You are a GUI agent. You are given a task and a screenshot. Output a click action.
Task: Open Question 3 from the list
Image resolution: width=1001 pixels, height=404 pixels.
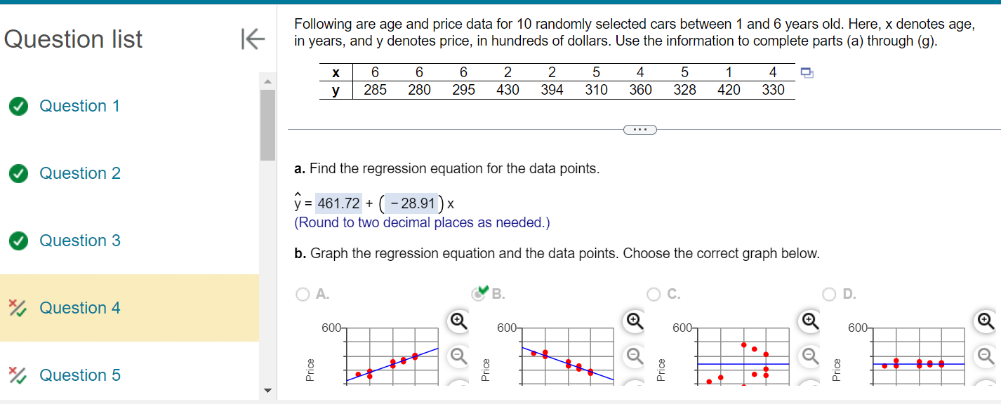click(79, 240)
